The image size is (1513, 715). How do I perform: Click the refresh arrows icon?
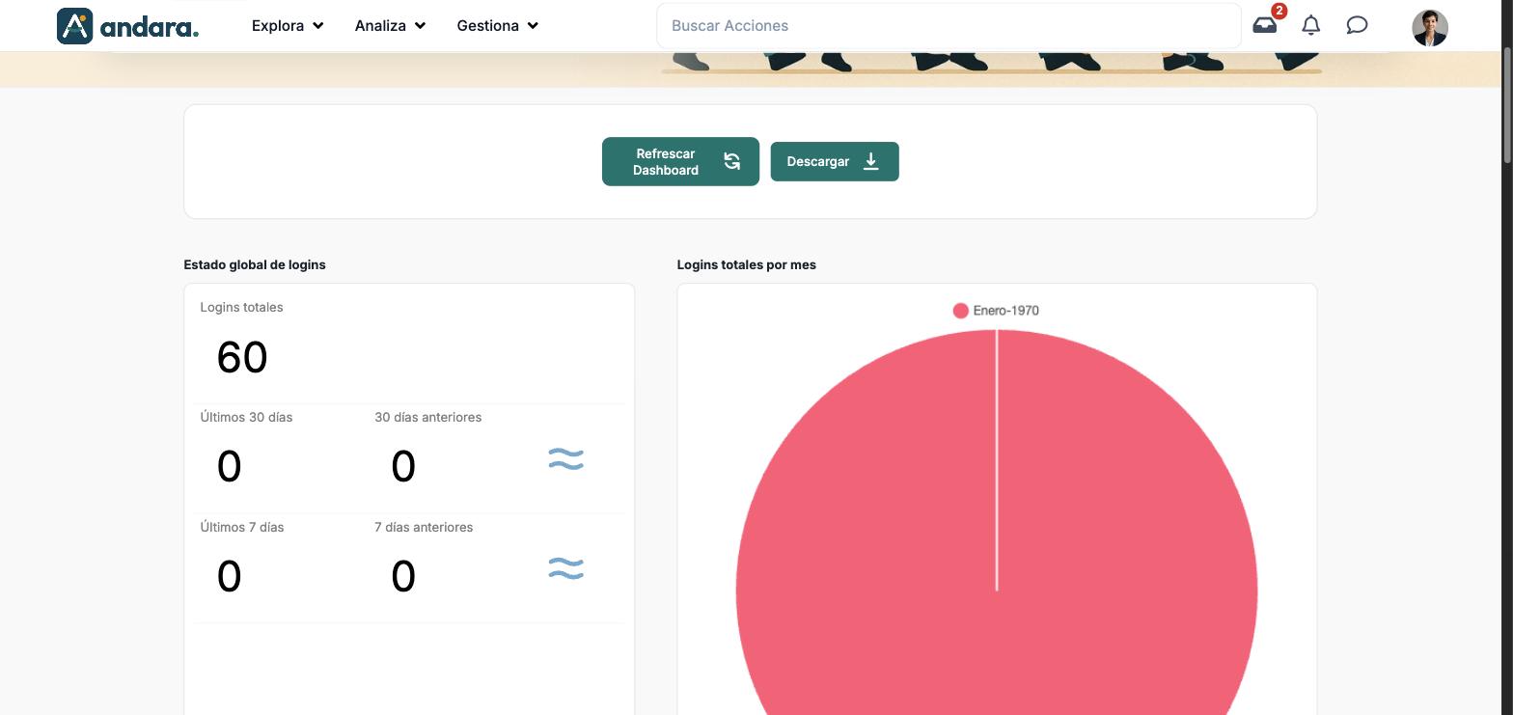pyautogui.click(x=731, y=161)
